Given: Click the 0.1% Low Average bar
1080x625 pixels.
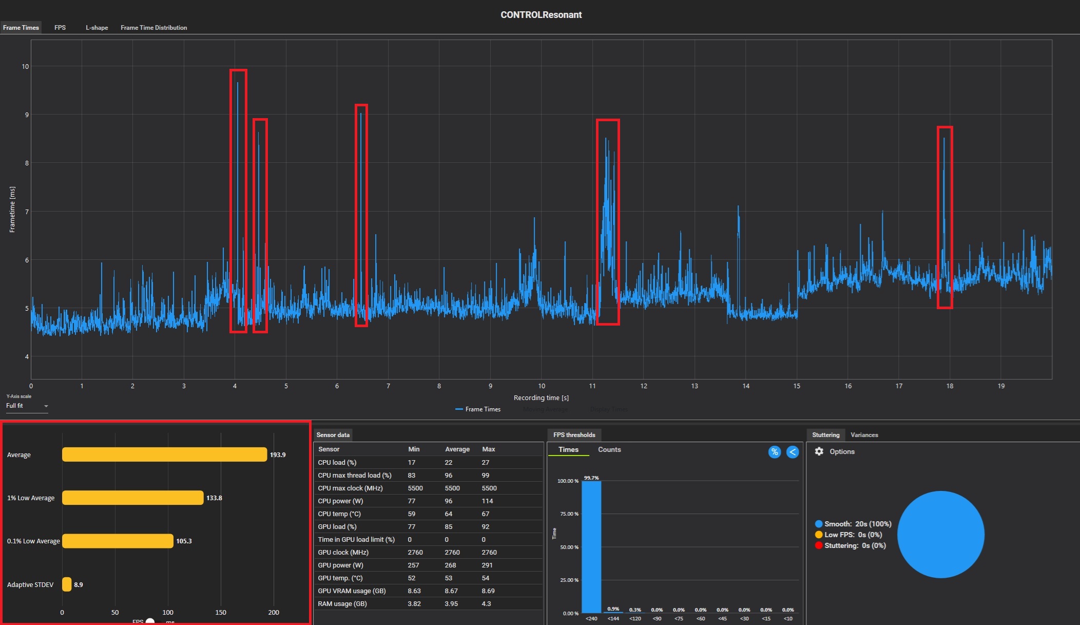Looking at the screenshot, I should [118, 541].
